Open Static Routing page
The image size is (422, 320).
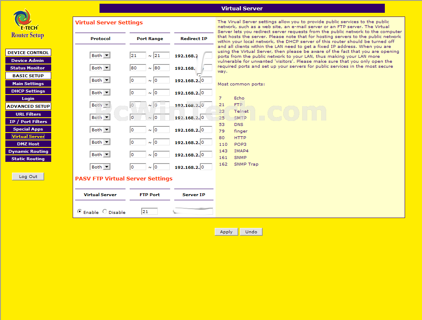click(28, 159)
